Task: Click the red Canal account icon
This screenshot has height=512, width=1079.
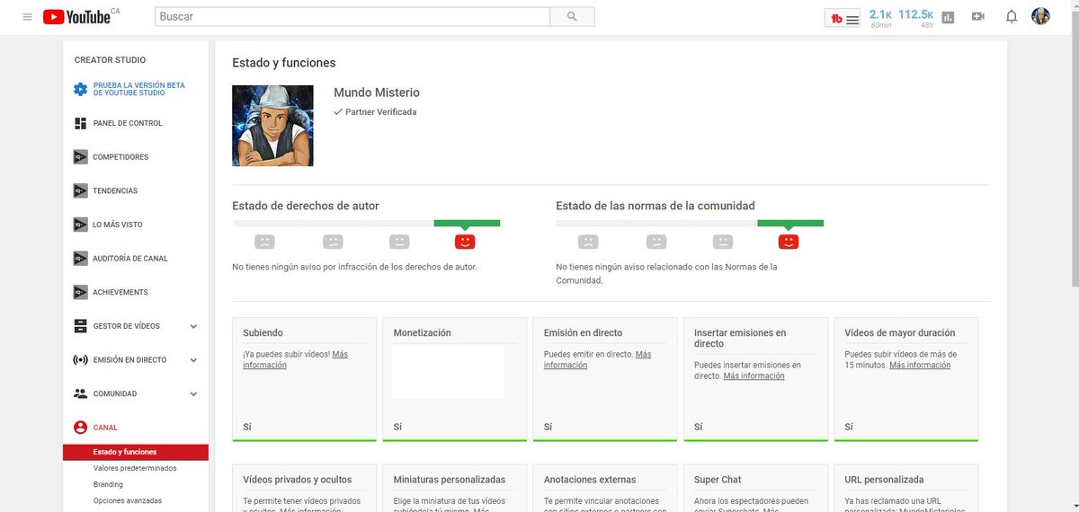Action: [x=81, y=428]
